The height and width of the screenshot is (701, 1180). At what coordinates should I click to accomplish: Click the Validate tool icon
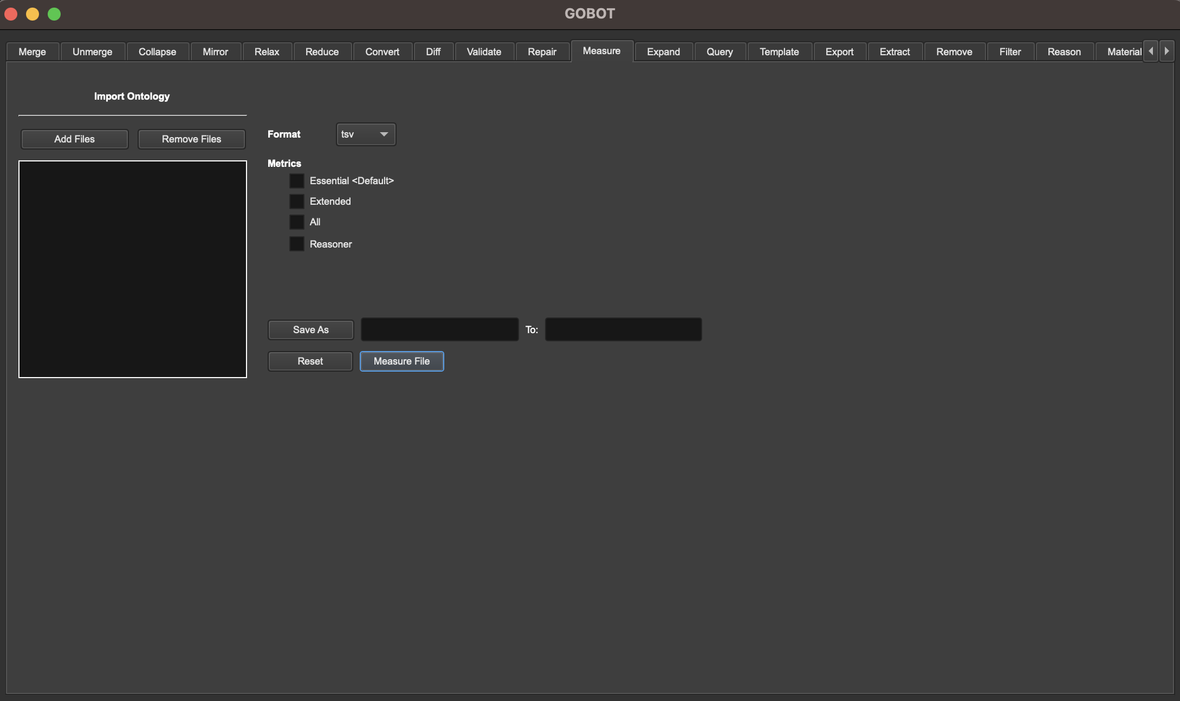[x=484, y=52]
